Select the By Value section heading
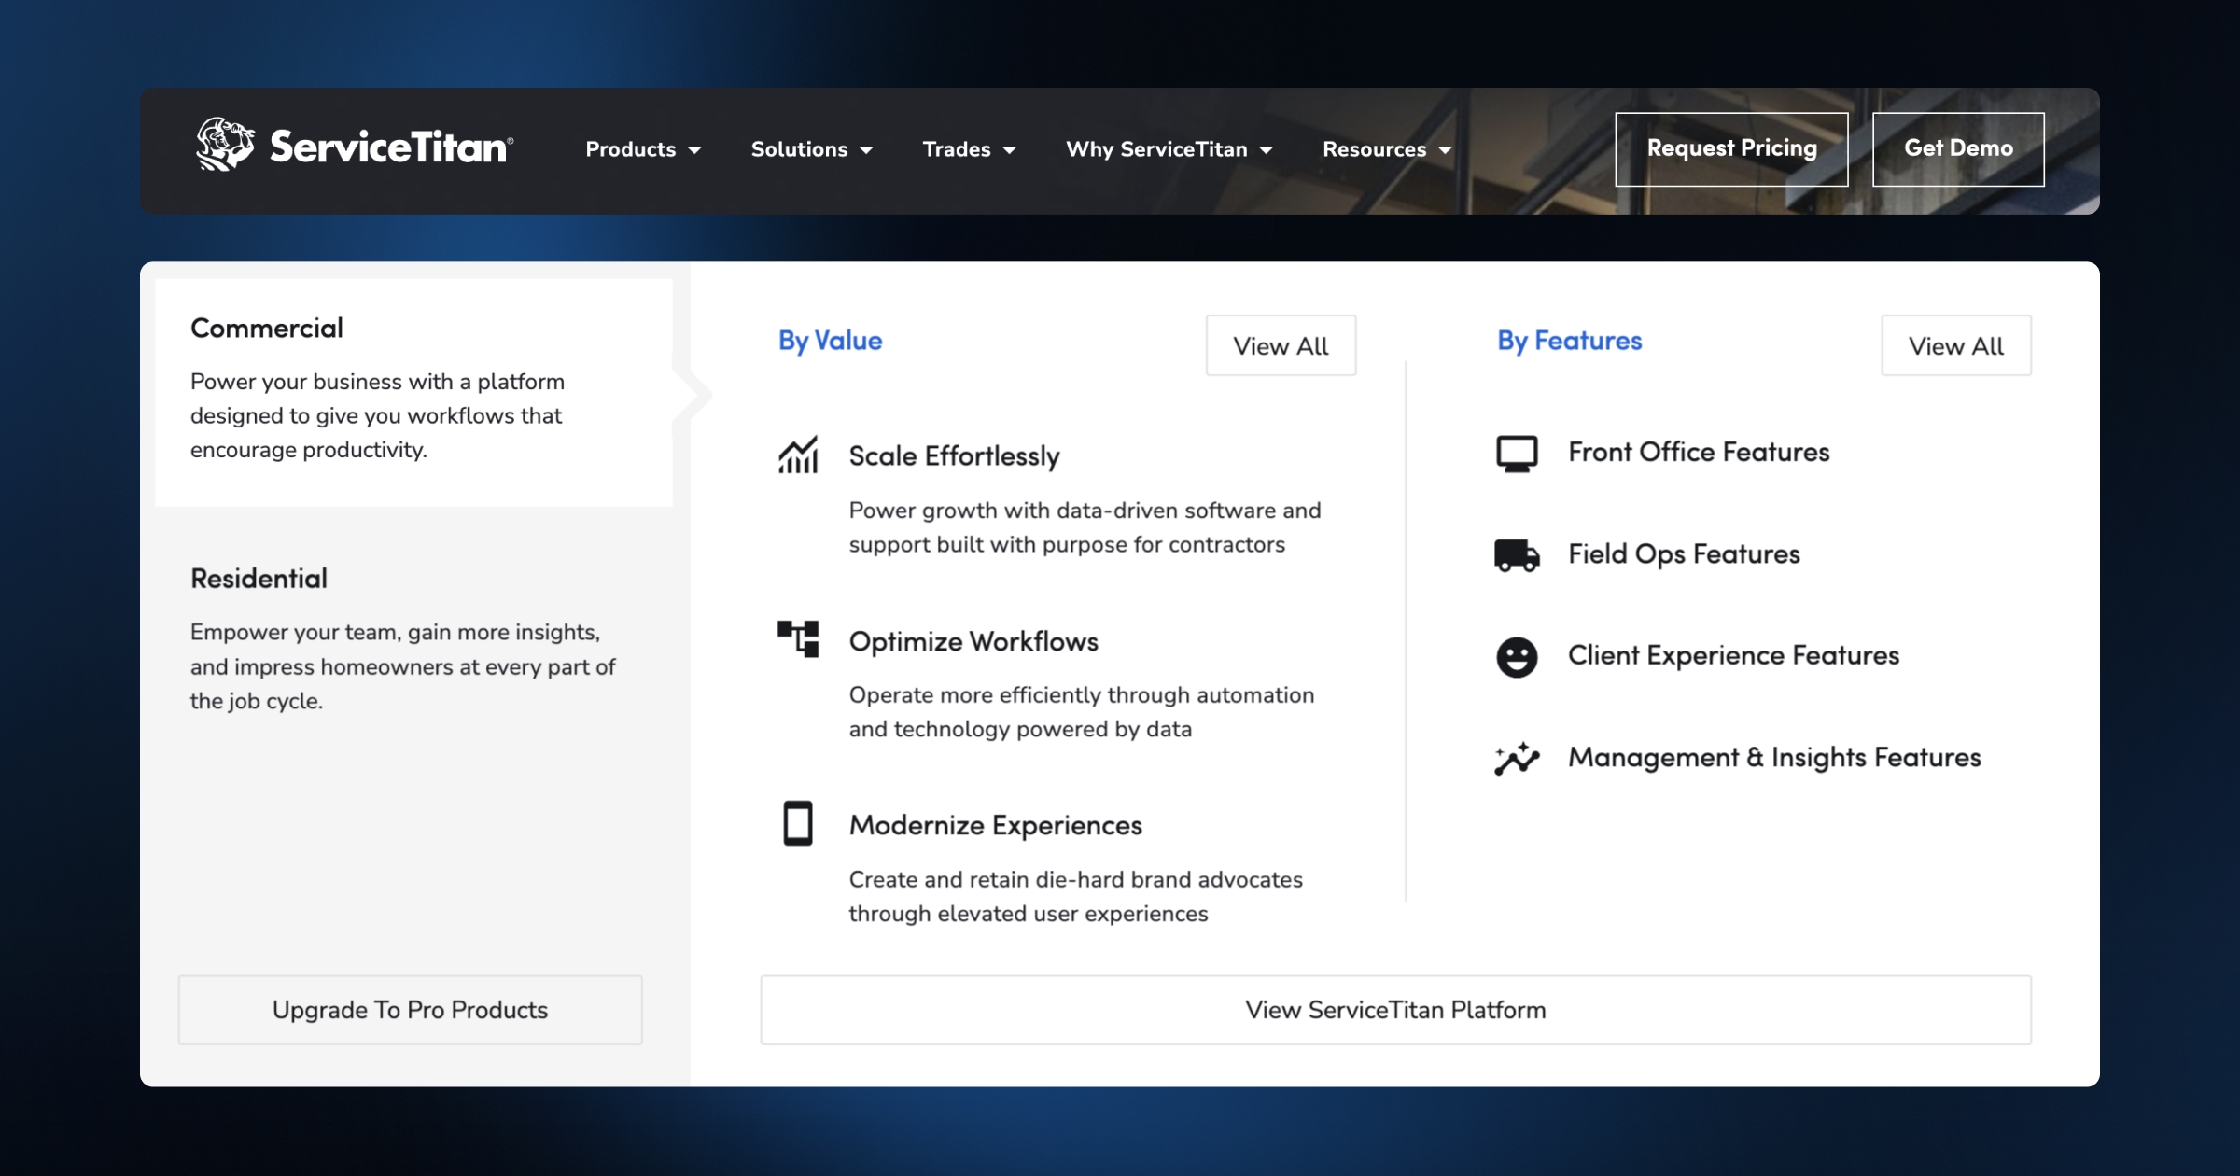The height and width of the screenshot is (1176, 2240). pyautogui.click(x=830, y=341)
